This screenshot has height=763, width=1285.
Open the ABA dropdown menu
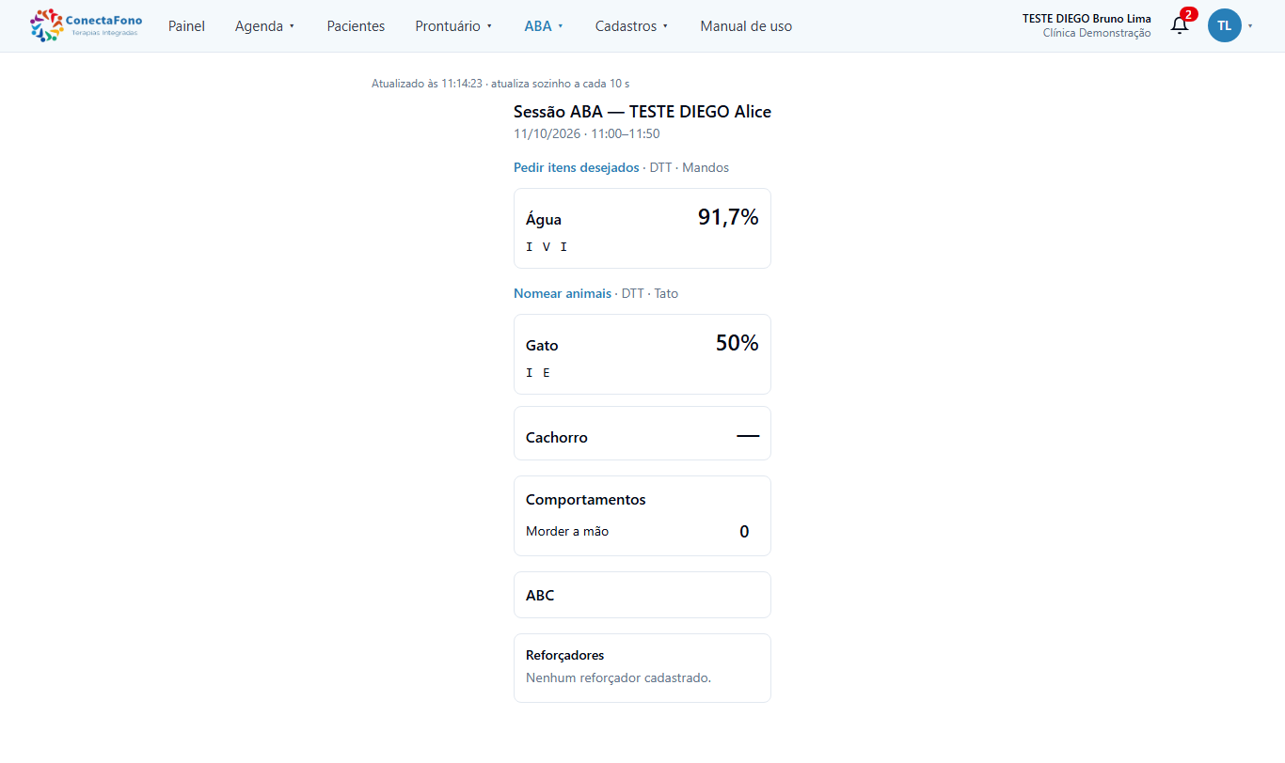(544, 26)
